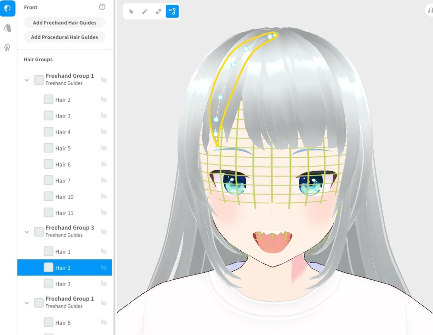Collapse the bottom Freehand Group 1

(27, 303)
